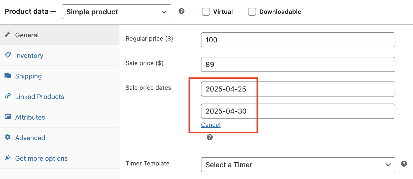The height and width of the screenshot is (179, 413).
Task: Open the Get more options link
Action: [41, 158]
